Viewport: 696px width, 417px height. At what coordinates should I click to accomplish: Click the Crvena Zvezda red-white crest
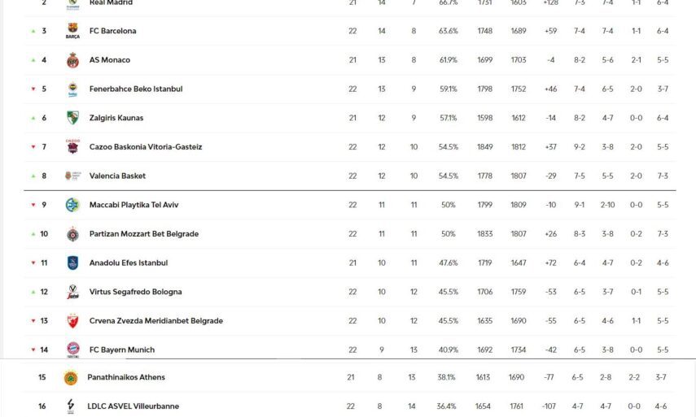[72, 321]
